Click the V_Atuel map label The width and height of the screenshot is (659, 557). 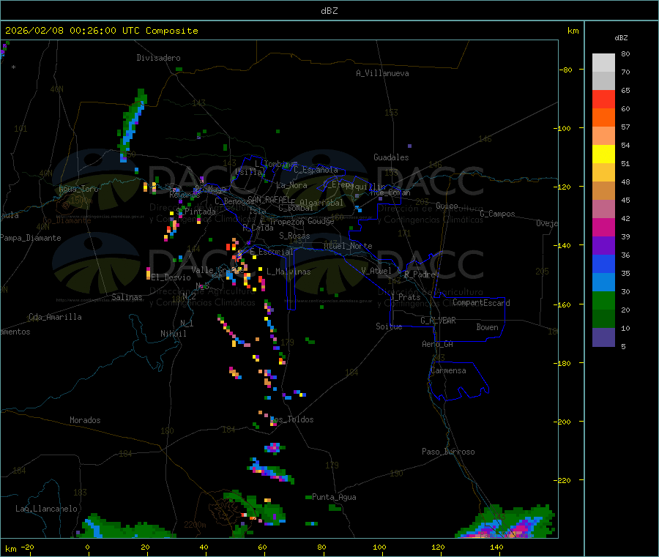(376, 271)
